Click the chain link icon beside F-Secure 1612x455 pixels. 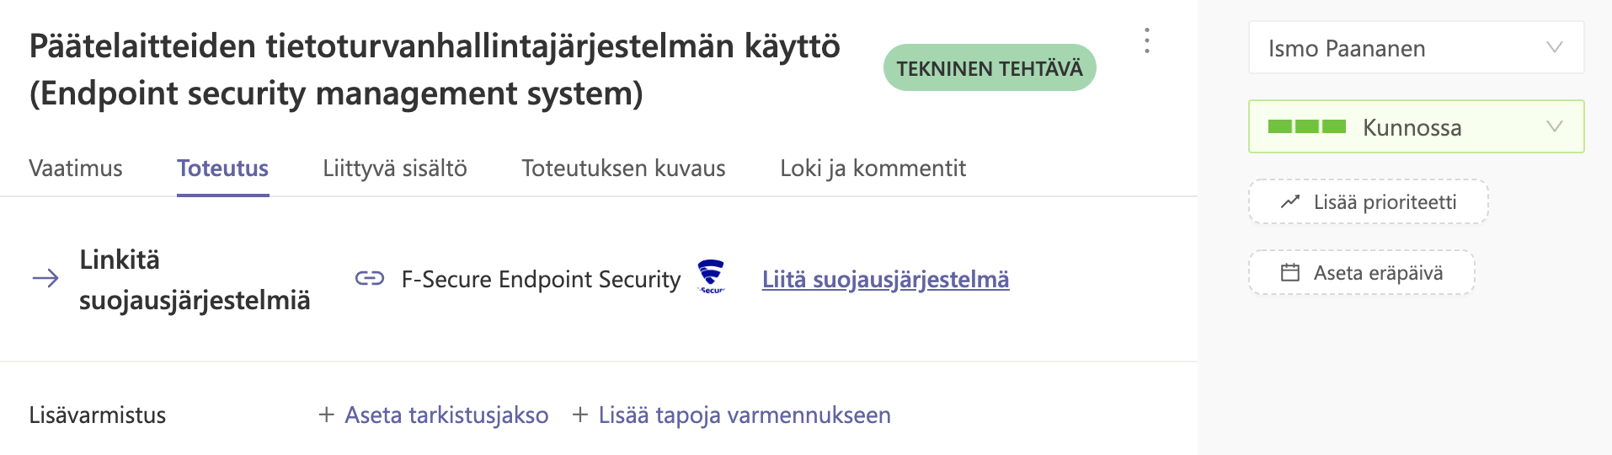370,279
